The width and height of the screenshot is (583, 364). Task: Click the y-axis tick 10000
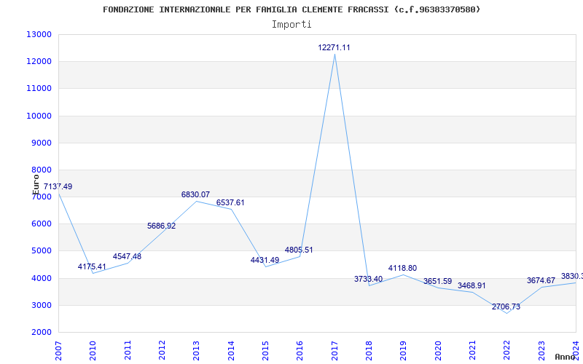(x=39, y=116)
